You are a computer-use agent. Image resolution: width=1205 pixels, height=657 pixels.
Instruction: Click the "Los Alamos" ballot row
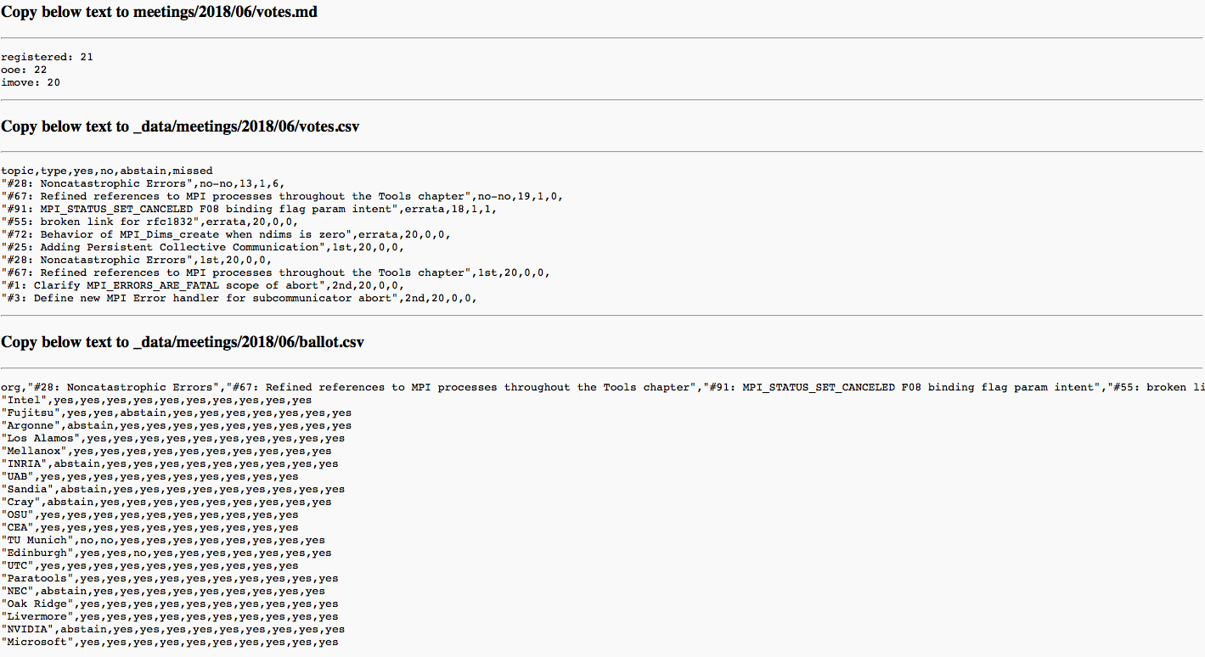coord(173,438)
